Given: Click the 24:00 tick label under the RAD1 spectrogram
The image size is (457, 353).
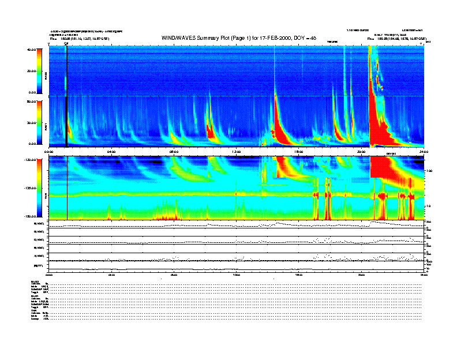Looking at the screenshot, I should click(x=424, y=152).
